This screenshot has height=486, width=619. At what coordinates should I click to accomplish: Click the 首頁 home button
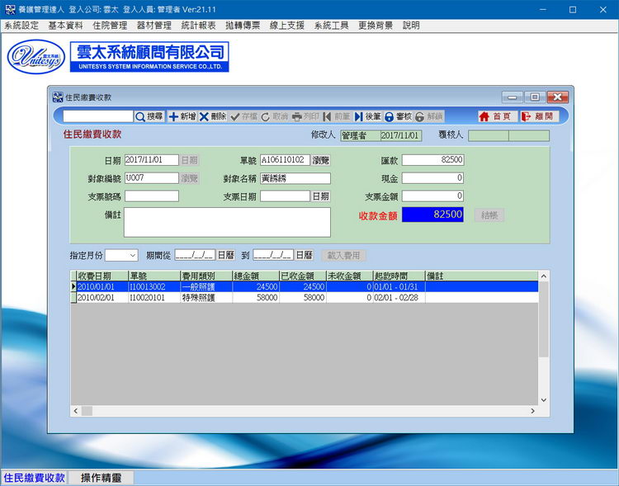click(x=495, y=117)
